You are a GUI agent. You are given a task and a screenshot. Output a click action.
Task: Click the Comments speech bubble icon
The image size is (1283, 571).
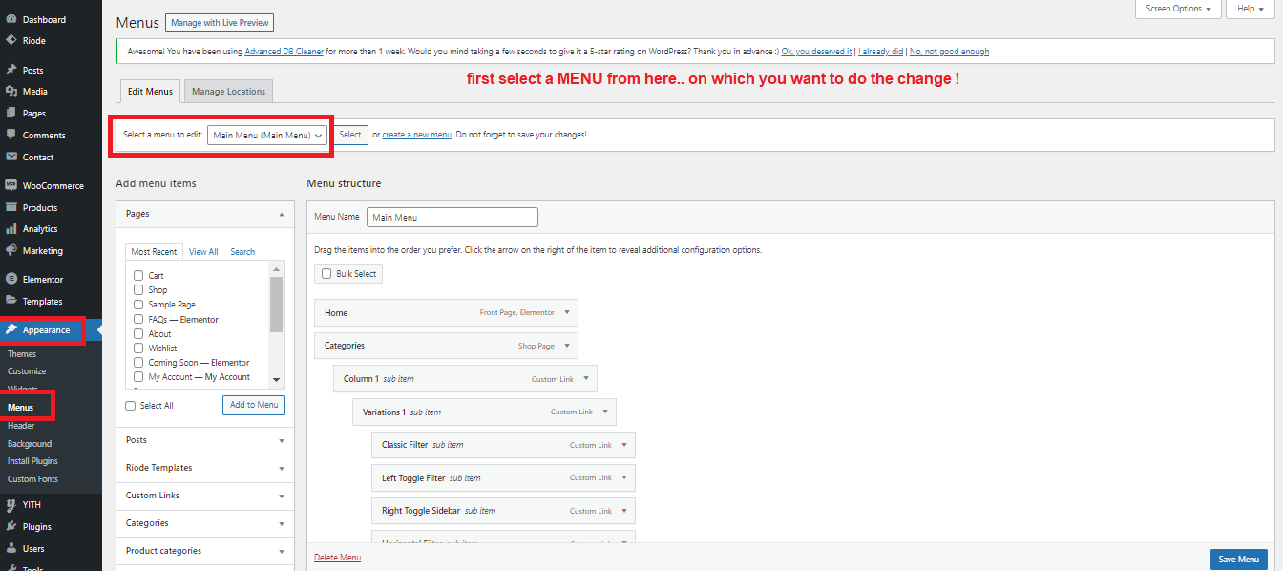11,135
